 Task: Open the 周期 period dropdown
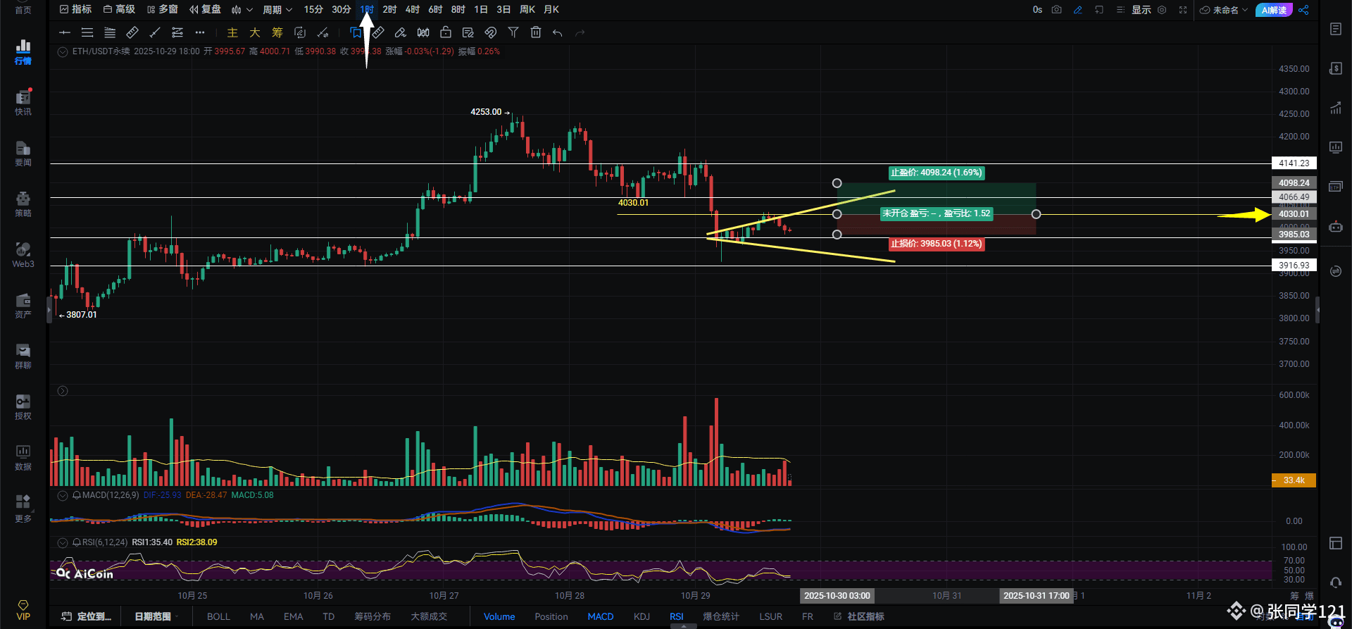[x=277, y=10]
